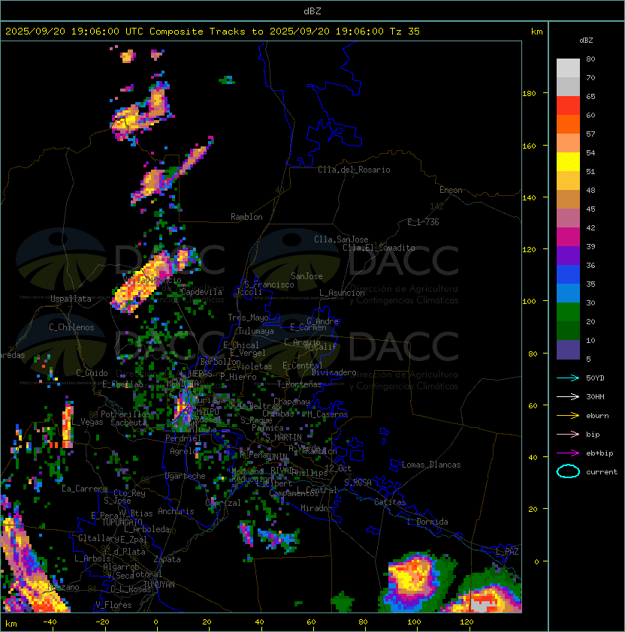Click the narrow storm cell above L_Vegas
Viewport: 625px width, 632px height.
(68, 423)
